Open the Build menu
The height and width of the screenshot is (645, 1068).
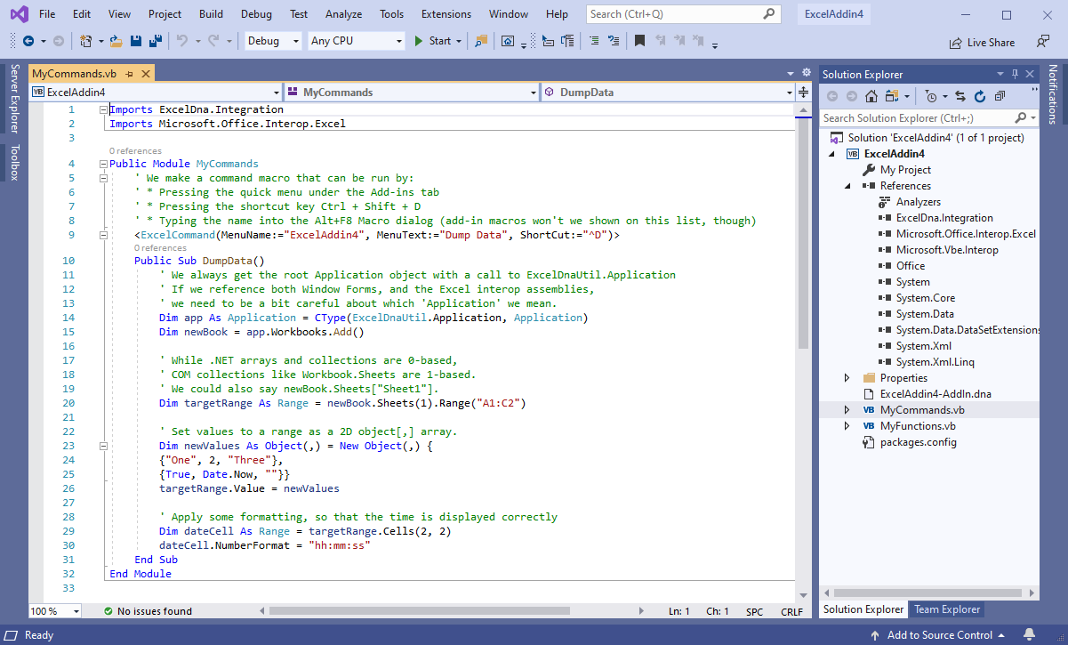coord(211,14)
